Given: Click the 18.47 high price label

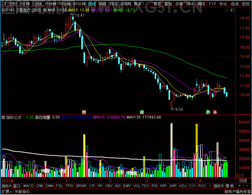Looking at the screenshot, I should coord(80,15).
